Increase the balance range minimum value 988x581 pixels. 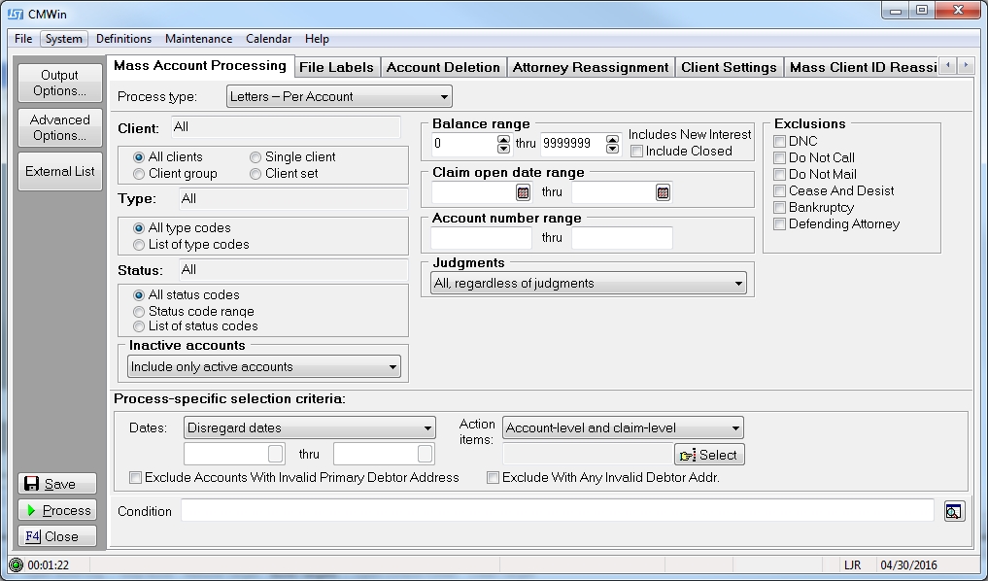click(503, 139)
